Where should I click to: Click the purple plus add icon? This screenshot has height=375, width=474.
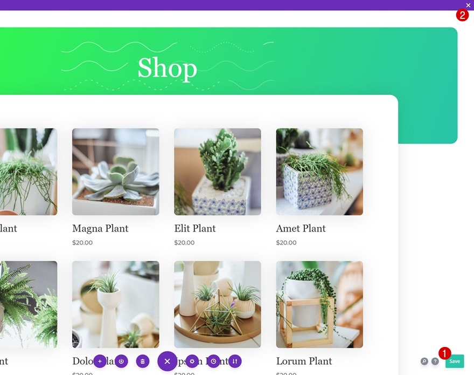[100, 362]
